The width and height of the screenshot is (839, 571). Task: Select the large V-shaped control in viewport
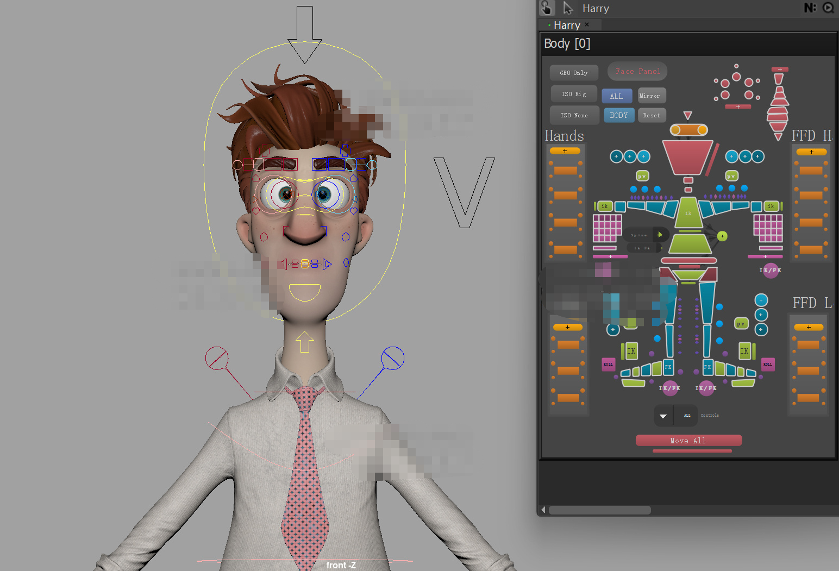(464, 192)
